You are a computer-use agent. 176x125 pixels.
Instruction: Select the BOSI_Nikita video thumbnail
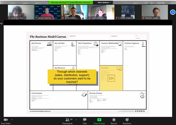75,12
